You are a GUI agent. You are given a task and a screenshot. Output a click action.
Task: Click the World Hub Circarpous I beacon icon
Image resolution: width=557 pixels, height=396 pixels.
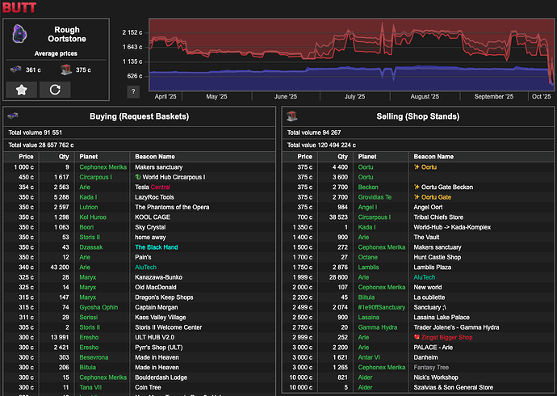pos(138,177)
